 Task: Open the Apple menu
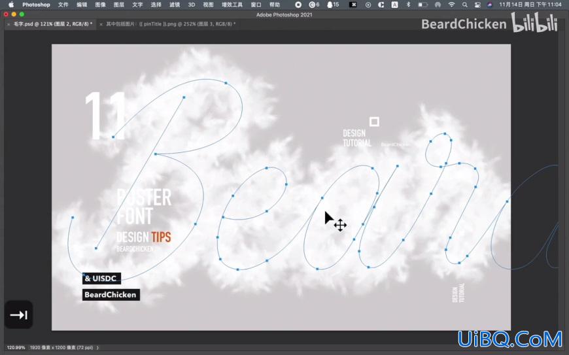tap(11, 5)
